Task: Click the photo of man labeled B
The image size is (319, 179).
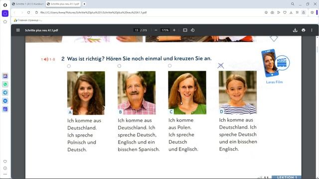Action: pyautogui.click(x=137, y=93)
